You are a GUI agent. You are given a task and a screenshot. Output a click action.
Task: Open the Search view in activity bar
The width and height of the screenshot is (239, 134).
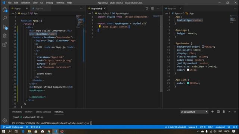[5, 18]
